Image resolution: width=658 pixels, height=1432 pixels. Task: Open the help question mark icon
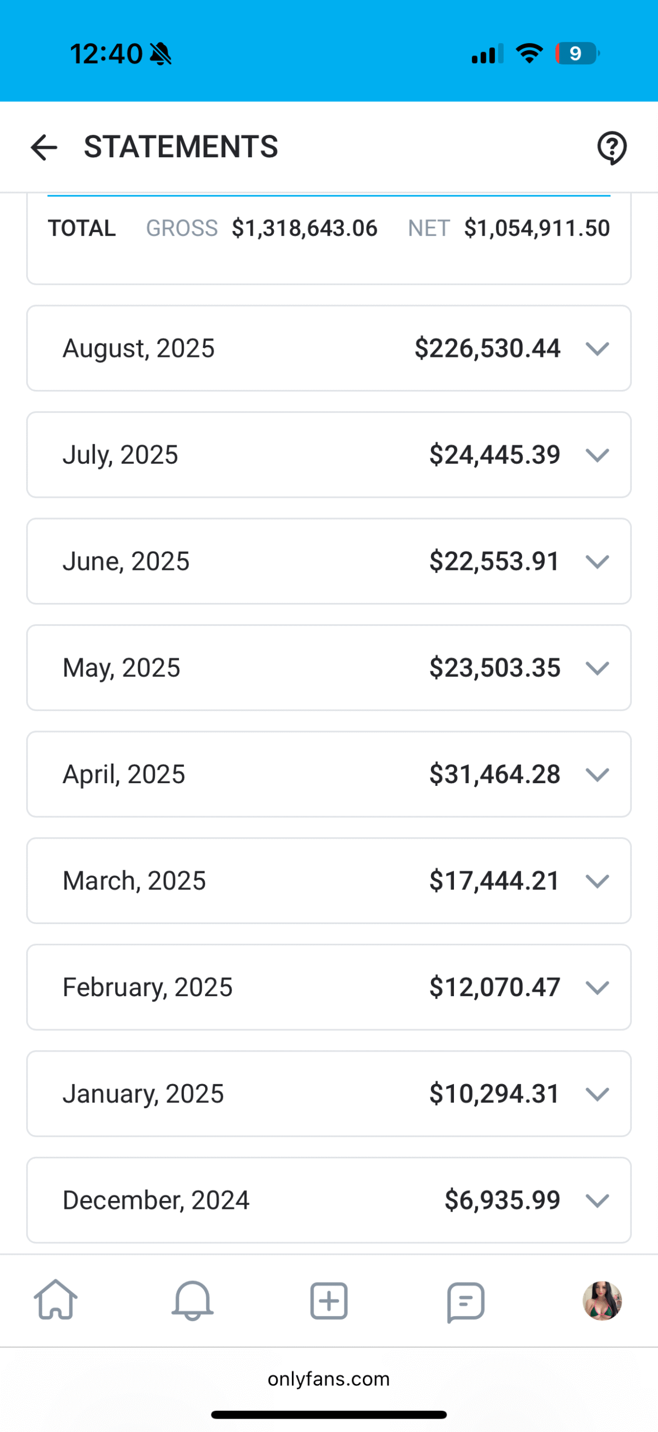click(612, 148)
